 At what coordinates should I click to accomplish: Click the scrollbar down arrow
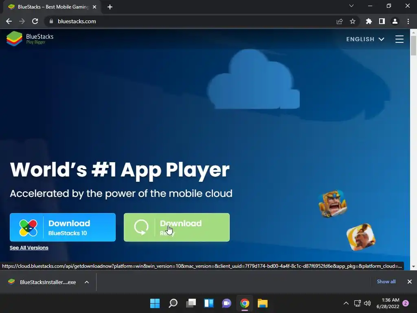click(413, 267)
